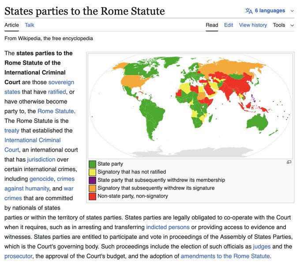
Task: Follow the indicted persons link
Action: (x=168, y=227)
